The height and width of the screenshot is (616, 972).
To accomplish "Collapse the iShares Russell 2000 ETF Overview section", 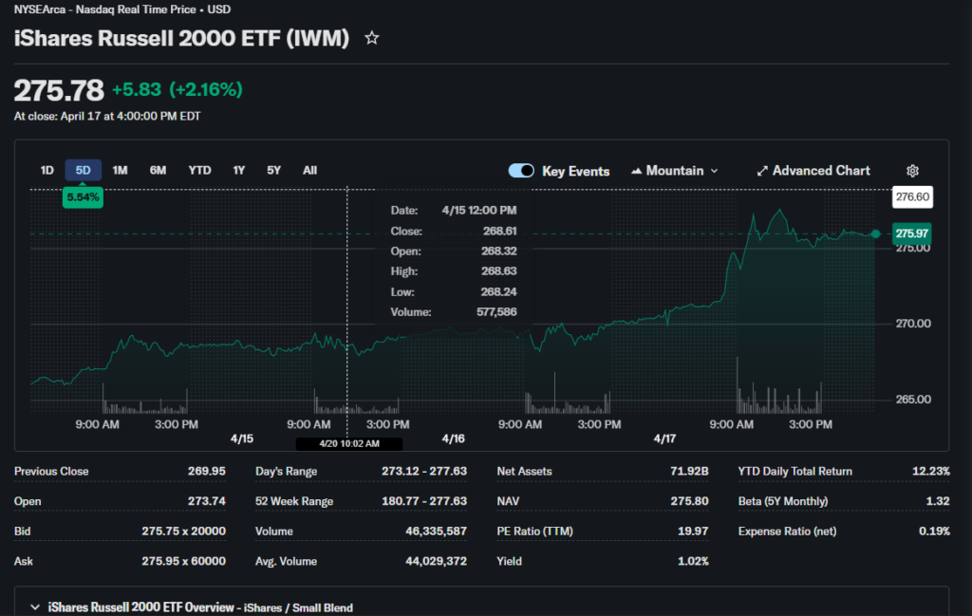I will click(x=35, y=607).
